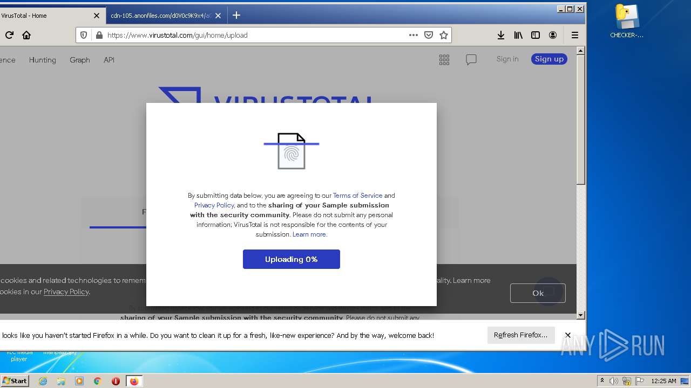
Task: Reload the page with the refresh icon
Action: click(9, 35)
